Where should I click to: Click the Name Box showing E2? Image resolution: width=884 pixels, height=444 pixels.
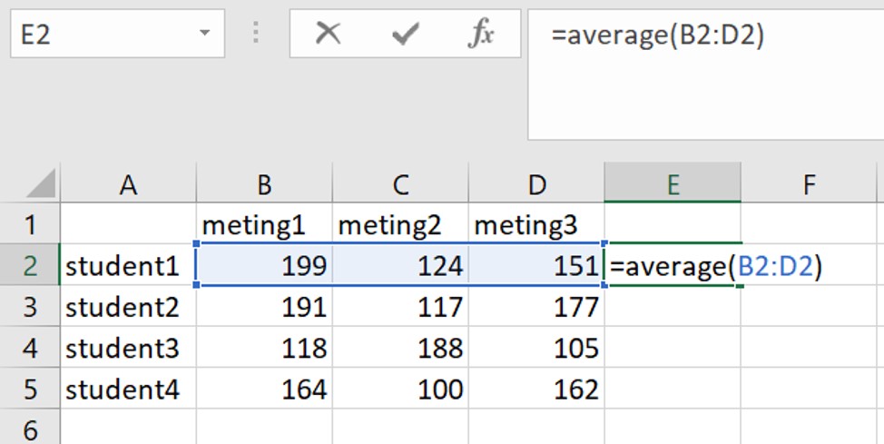coord(100,35)
